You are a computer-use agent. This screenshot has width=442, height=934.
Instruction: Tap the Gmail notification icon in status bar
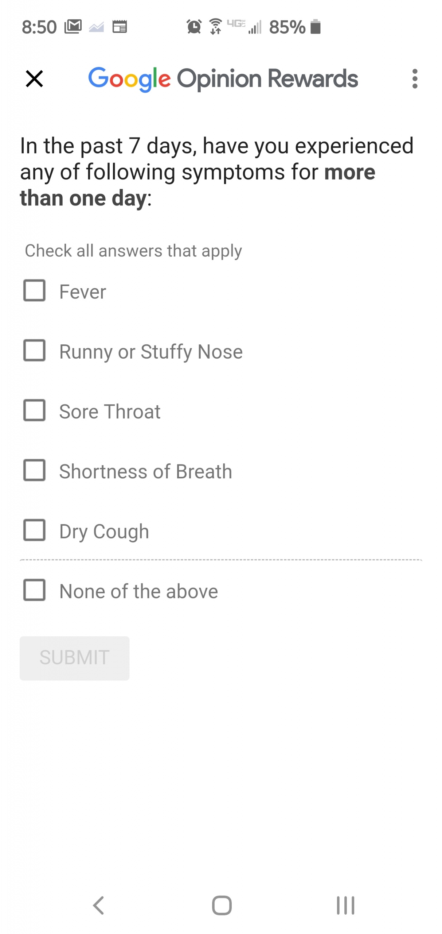[x=73, y=27]
